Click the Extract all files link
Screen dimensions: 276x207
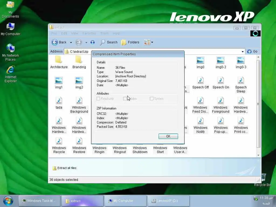click(65, 168)
